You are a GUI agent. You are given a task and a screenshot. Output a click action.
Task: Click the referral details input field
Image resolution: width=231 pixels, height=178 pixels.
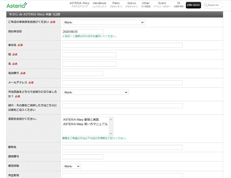tap(122, 106)
